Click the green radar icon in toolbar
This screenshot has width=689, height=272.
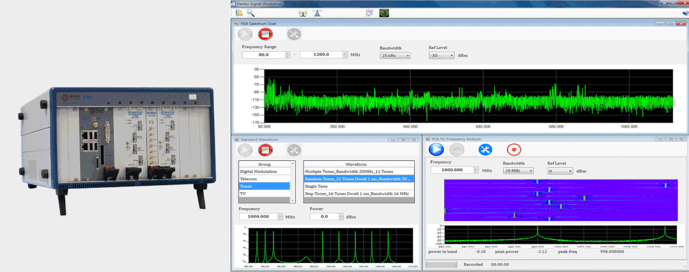[384, 13]
